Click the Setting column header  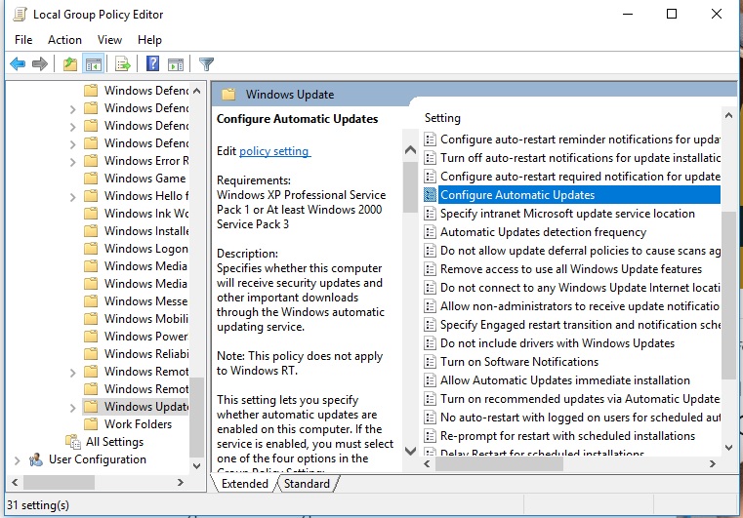pos(443,118)
